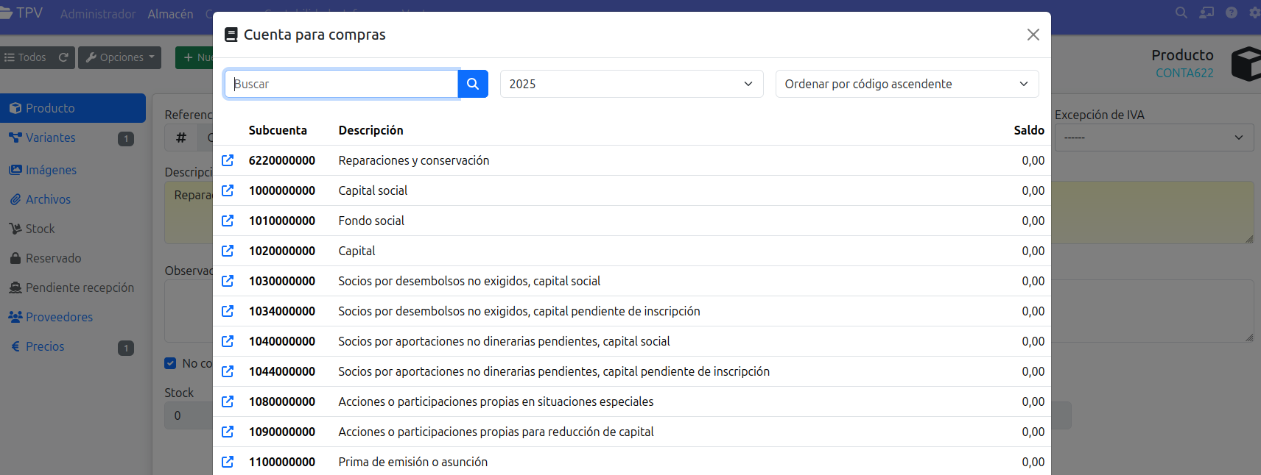Open the Excepción de IVA dropdown

[1154, 137]
